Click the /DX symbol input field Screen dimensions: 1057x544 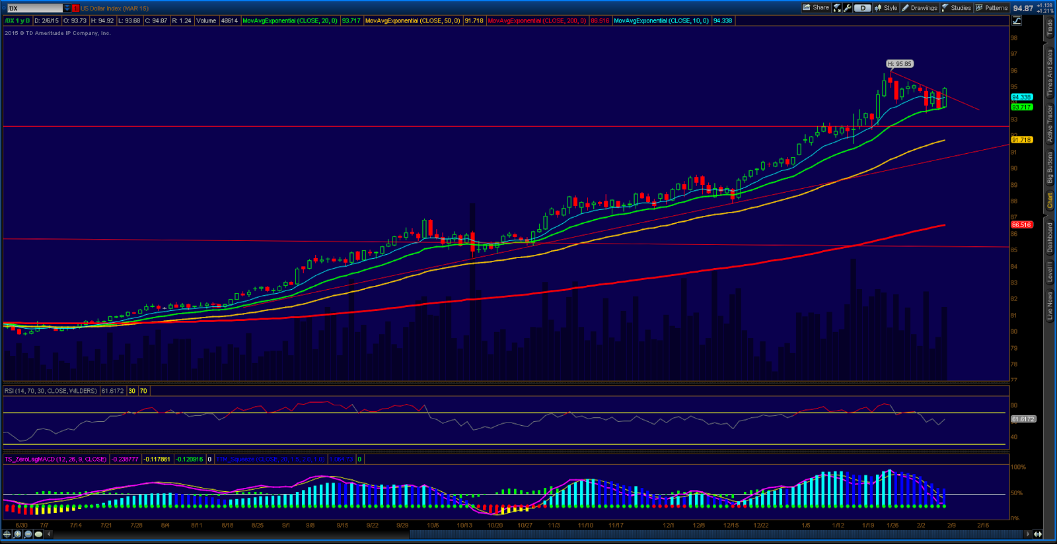35,8
